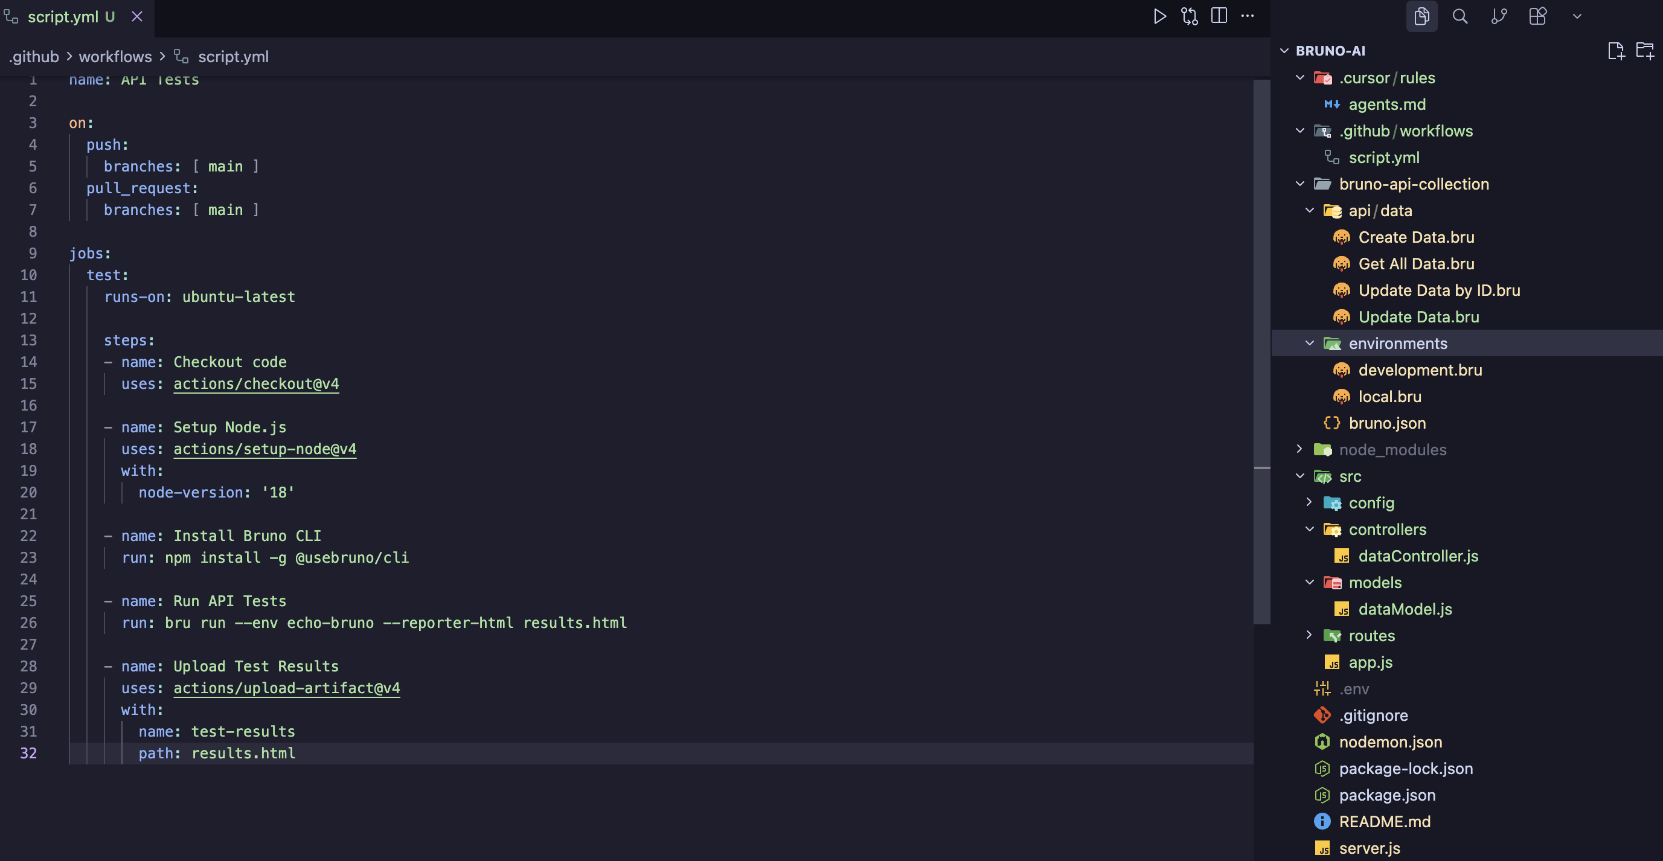
Task: Split the editor into two panes
Action: point(1220,16)
